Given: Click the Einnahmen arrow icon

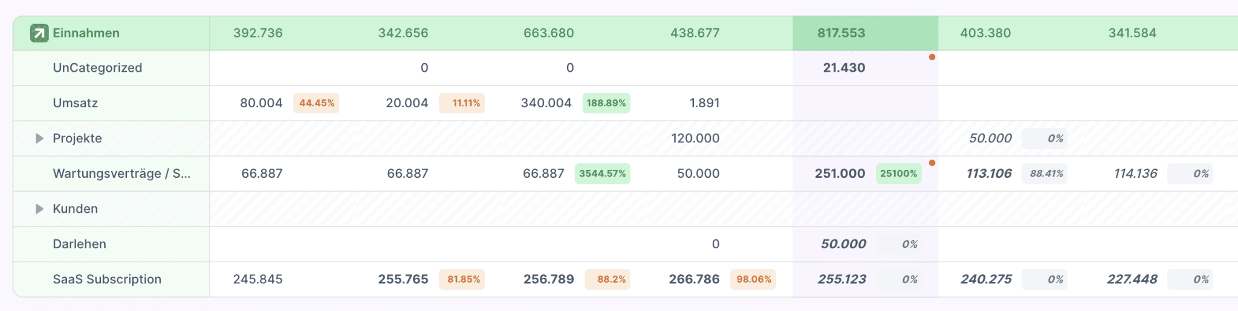Looking at the screenshot, I should (x=39, y=33).
